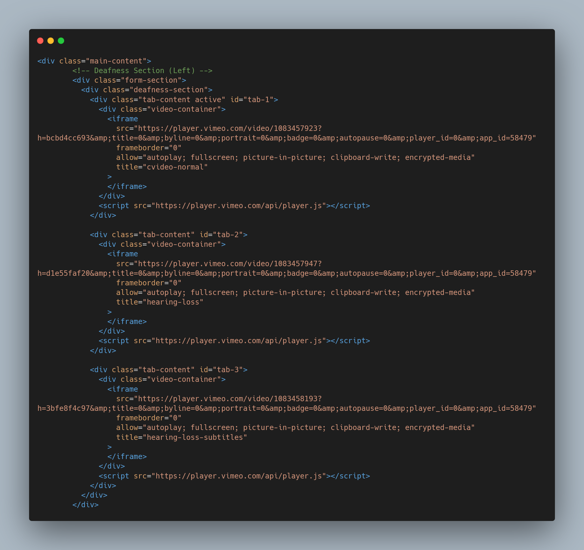The image size is (584, 550).
Task: Click the "hearing-loss-subtitles" title value
Action: [x=194, y=437]
